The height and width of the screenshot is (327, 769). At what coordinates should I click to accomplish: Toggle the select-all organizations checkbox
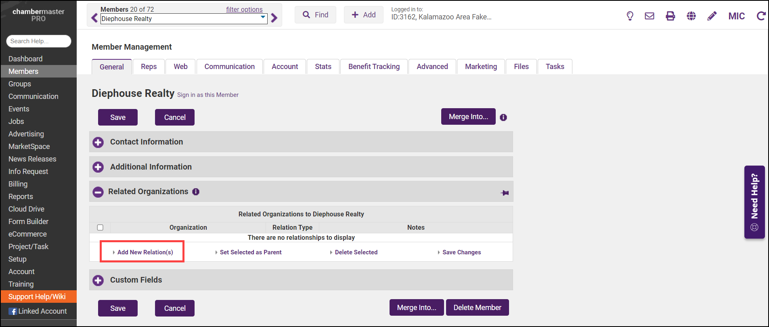pos(100,228)
